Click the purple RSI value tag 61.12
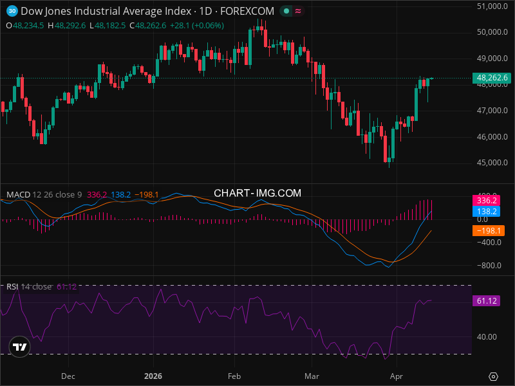The width and height of the screenshot is (515, 386). pyautogui.click(x=487, y=300)
